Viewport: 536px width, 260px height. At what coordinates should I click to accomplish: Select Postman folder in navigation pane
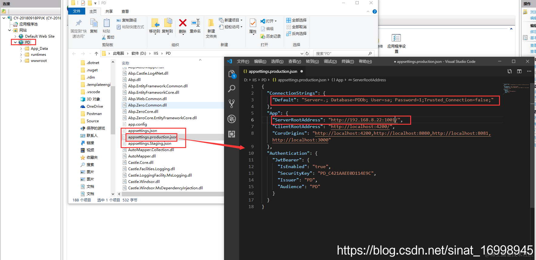coord(94,114)
